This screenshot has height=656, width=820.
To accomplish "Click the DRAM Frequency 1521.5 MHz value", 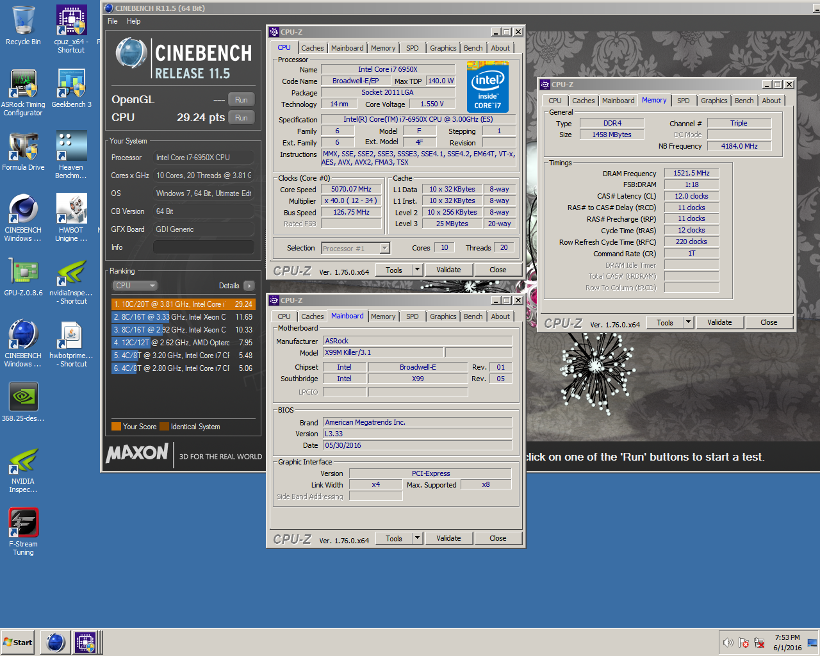I will (x=692, y=173).
